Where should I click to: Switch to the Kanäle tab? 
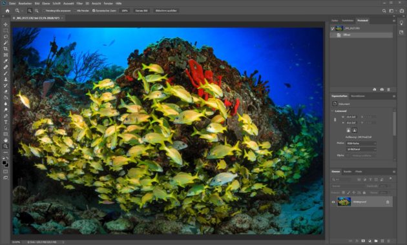point(348,171)
